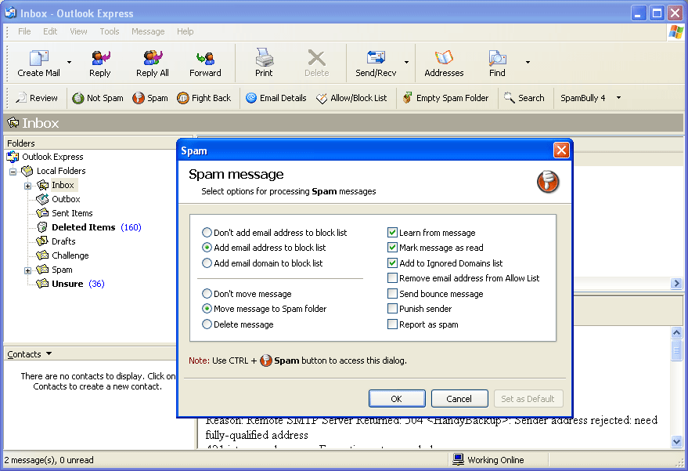Image resolution: width=688 pixels, height=471 pixels.
Task: Open the Allow/Block List
Action: click(351, 98)
